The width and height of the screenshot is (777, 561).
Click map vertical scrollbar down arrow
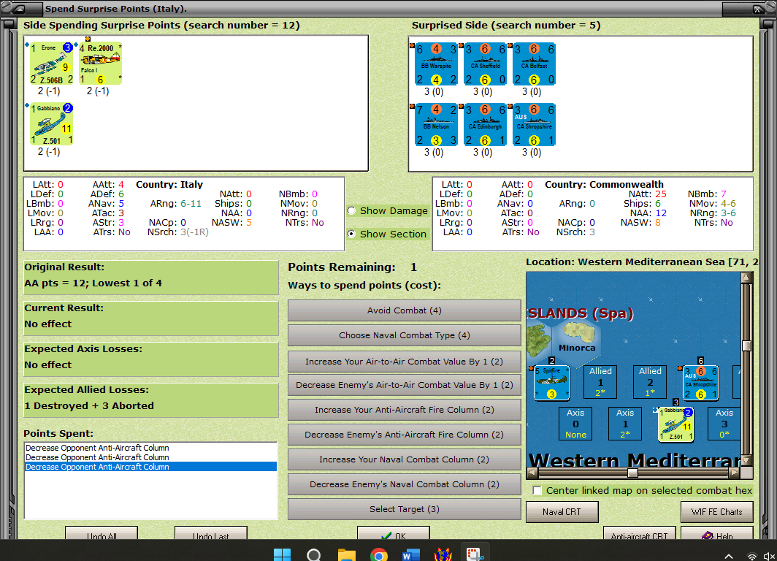click(x=746, y=461)
